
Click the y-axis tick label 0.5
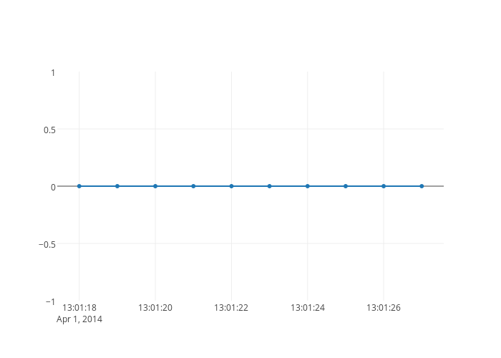[49, 130]
